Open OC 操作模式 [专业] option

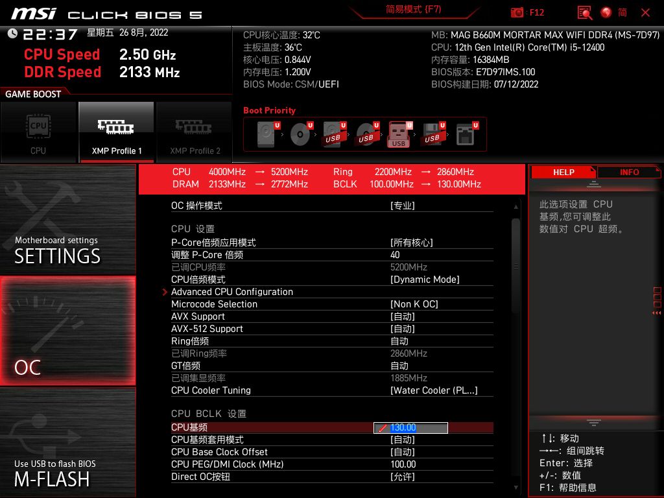pos(332,206)
